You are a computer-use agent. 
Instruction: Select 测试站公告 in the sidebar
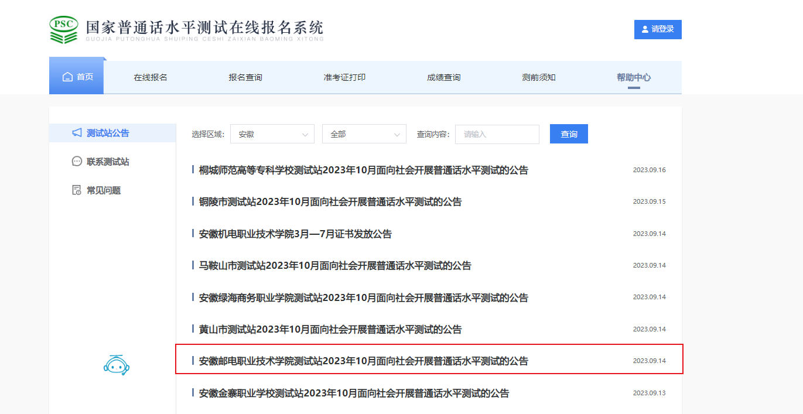[112, 133]
